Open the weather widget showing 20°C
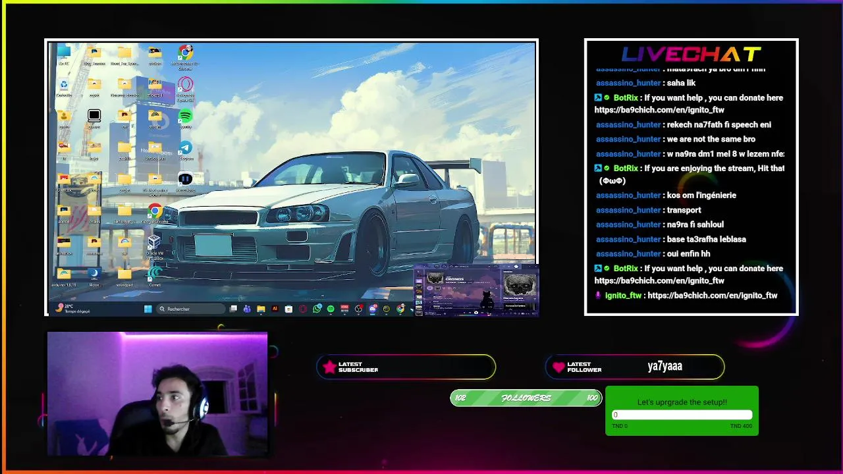843x474 pixels. coord(72,309)
